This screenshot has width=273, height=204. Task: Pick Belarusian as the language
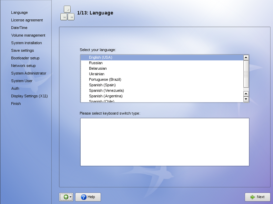98,68
